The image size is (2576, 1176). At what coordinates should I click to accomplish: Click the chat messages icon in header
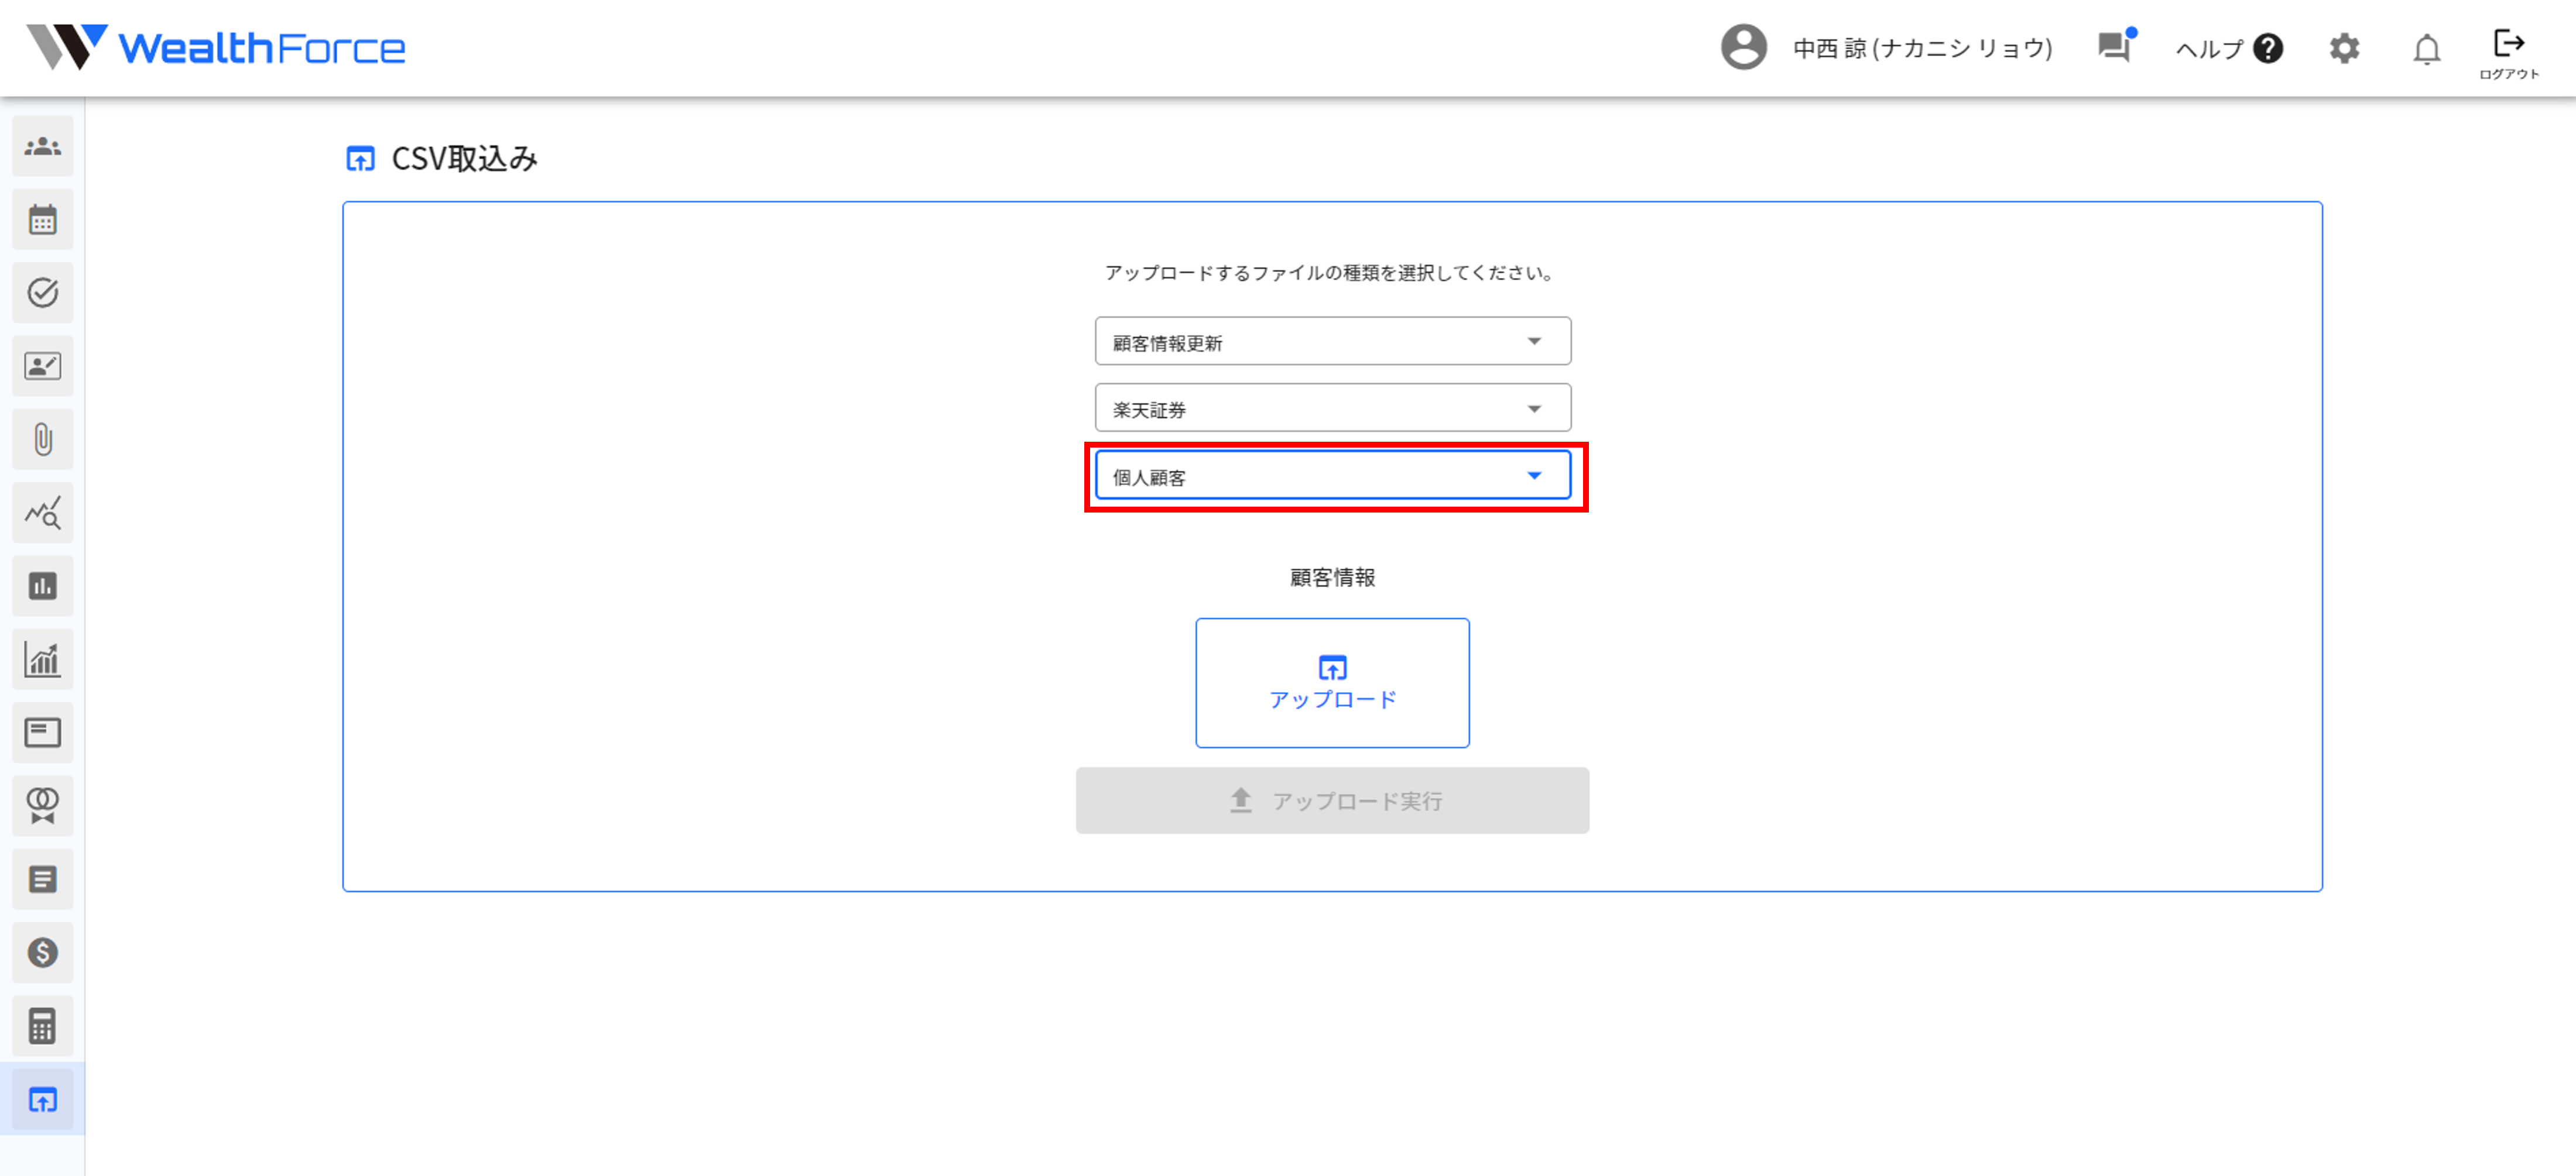(2114, 47)
